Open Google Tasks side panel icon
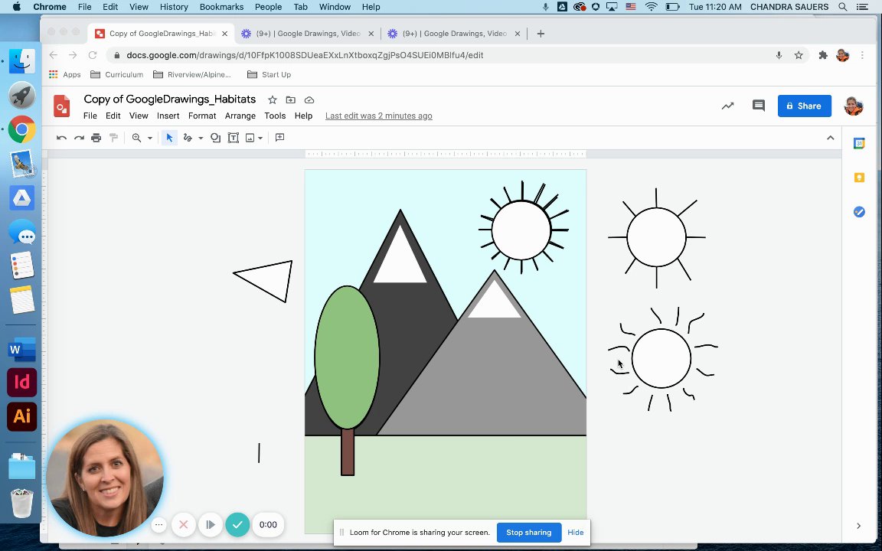882x551 pixels. (859, 212)
